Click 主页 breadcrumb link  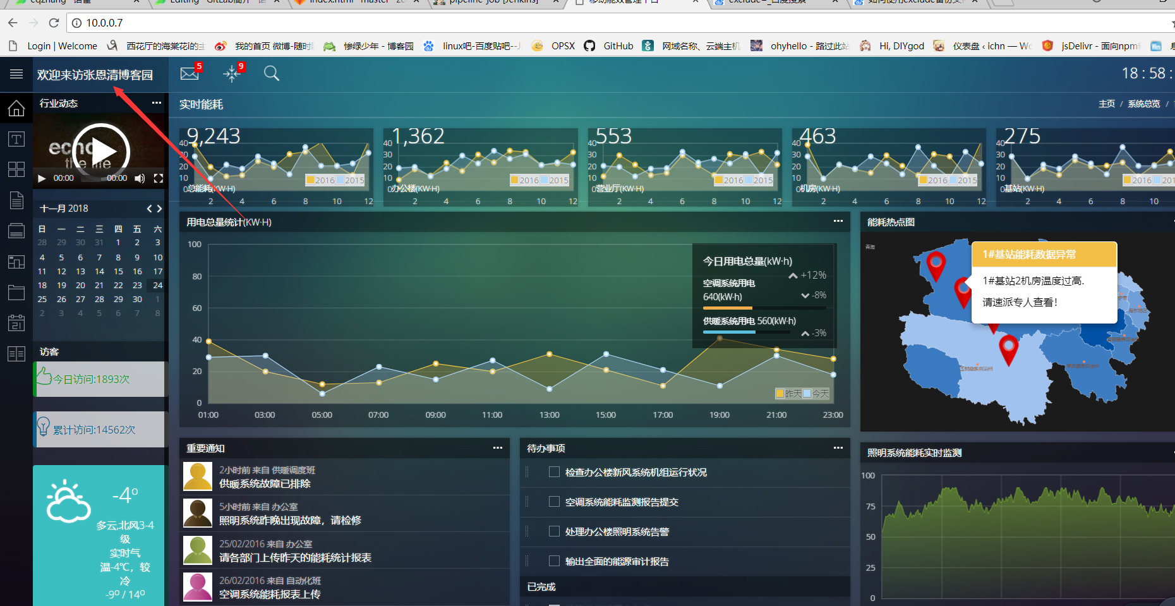1107,104
